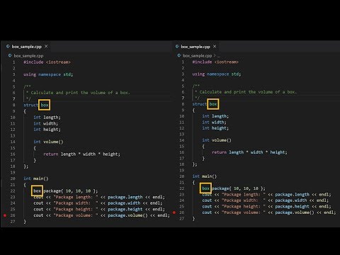
Task: Select line number 20 in left editor gutter
Action: (13, 178)
